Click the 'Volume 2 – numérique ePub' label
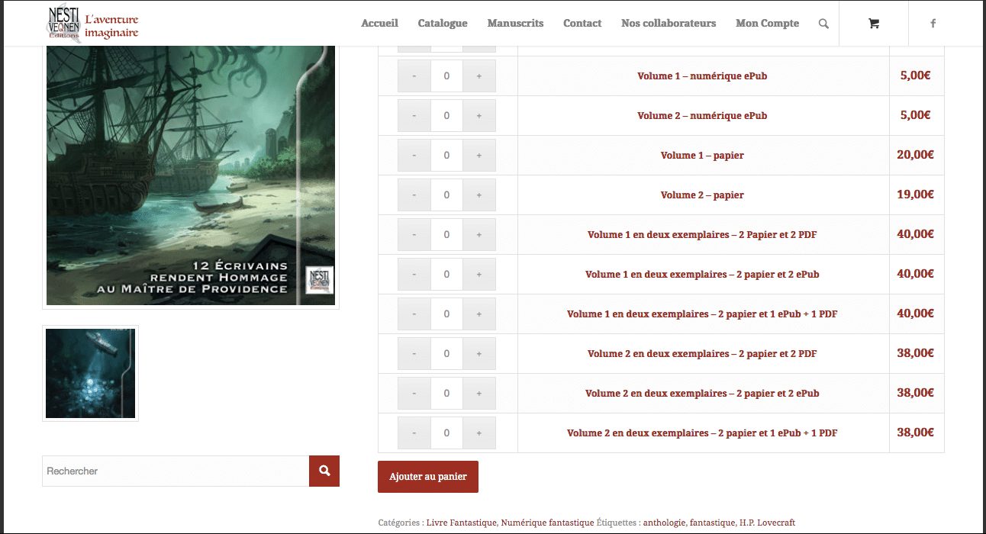This screenshot has width=986, height=534. tap(702, 116)
